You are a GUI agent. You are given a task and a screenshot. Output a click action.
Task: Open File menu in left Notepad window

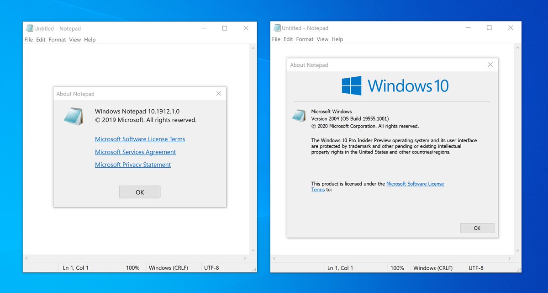[29, 40]
